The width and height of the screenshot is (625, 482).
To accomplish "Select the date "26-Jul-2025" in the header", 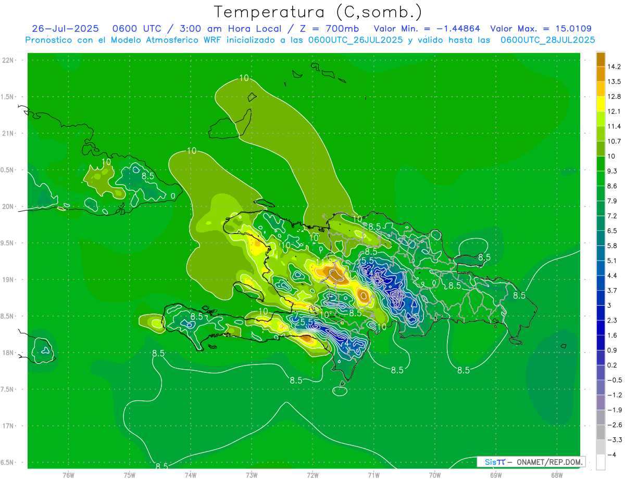I will pos(65,29).
